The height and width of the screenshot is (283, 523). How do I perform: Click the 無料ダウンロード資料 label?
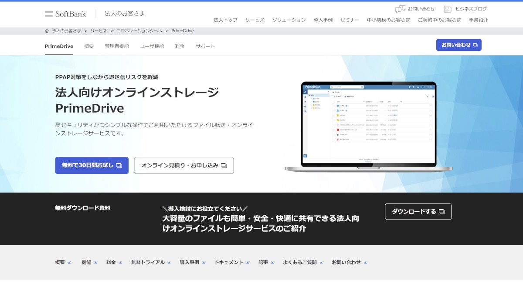click(x=83, y=208)
